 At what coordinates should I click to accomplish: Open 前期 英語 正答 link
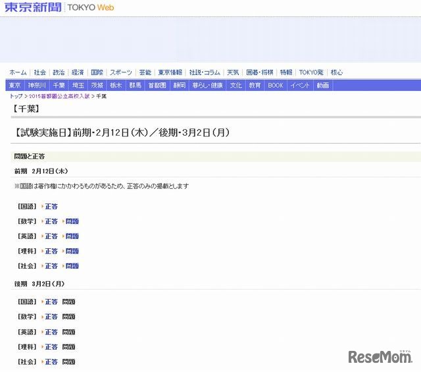51,236
